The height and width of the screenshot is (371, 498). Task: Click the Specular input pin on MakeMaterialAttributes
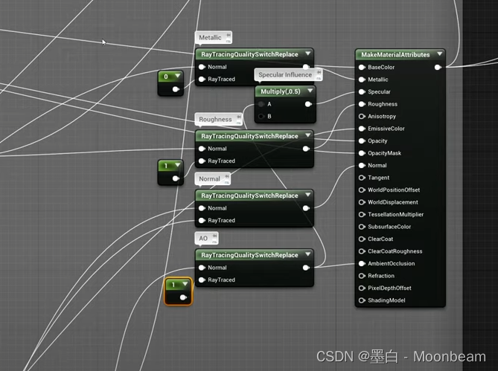pyautogui.click(x=362, y=92)
